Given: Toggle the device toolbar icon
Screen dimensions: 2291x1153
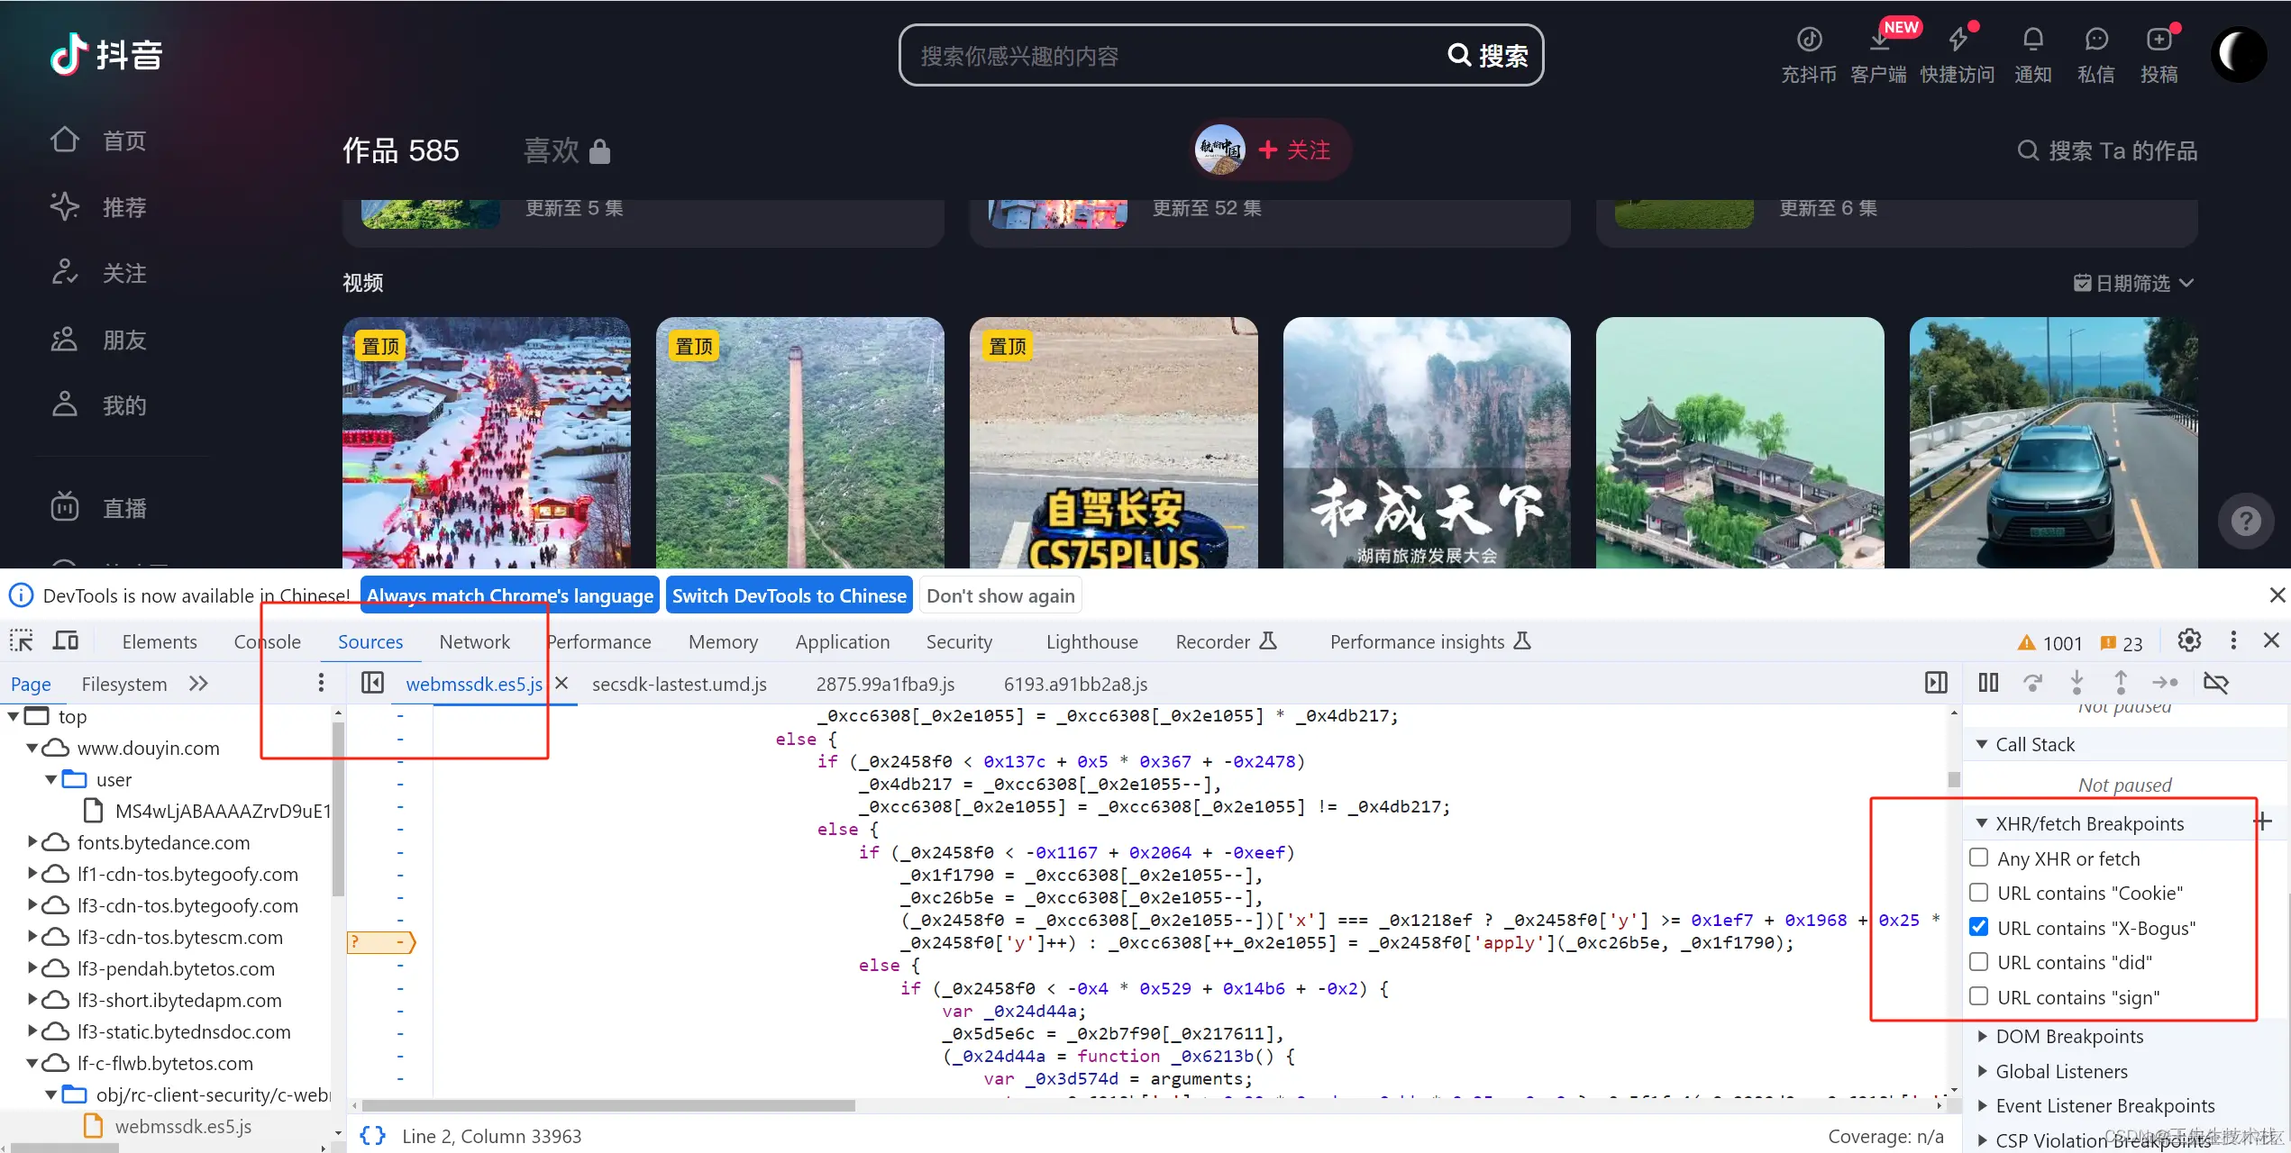Looking at the screenshot, I should [x=66, y=641].
